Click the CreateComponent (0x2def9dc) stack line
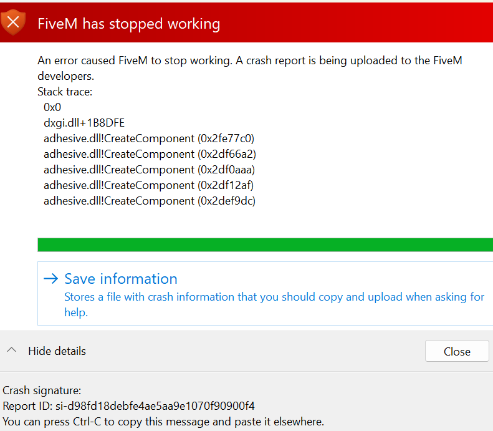 tap(150, 201)
